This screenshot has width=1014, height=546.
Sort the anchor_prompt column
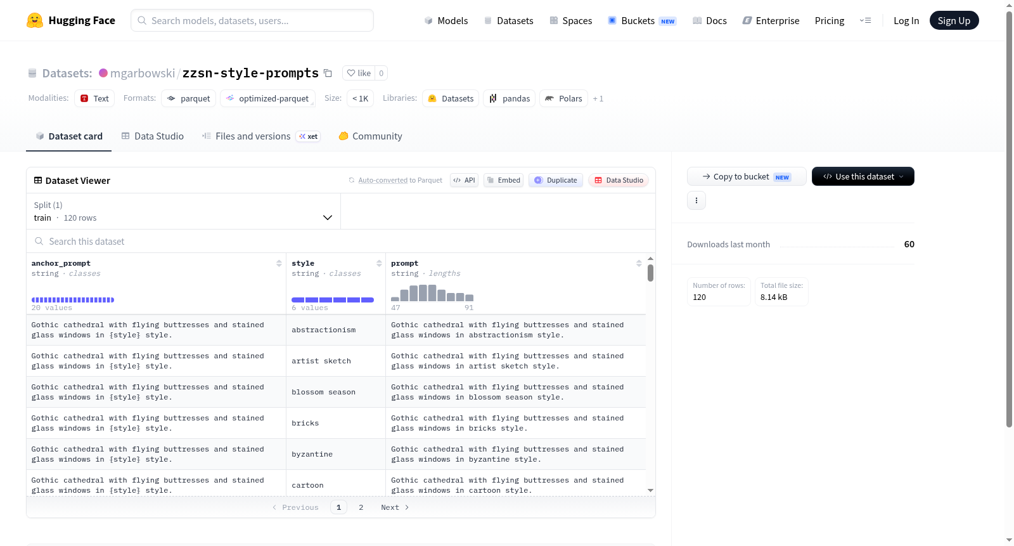point(279,263)
